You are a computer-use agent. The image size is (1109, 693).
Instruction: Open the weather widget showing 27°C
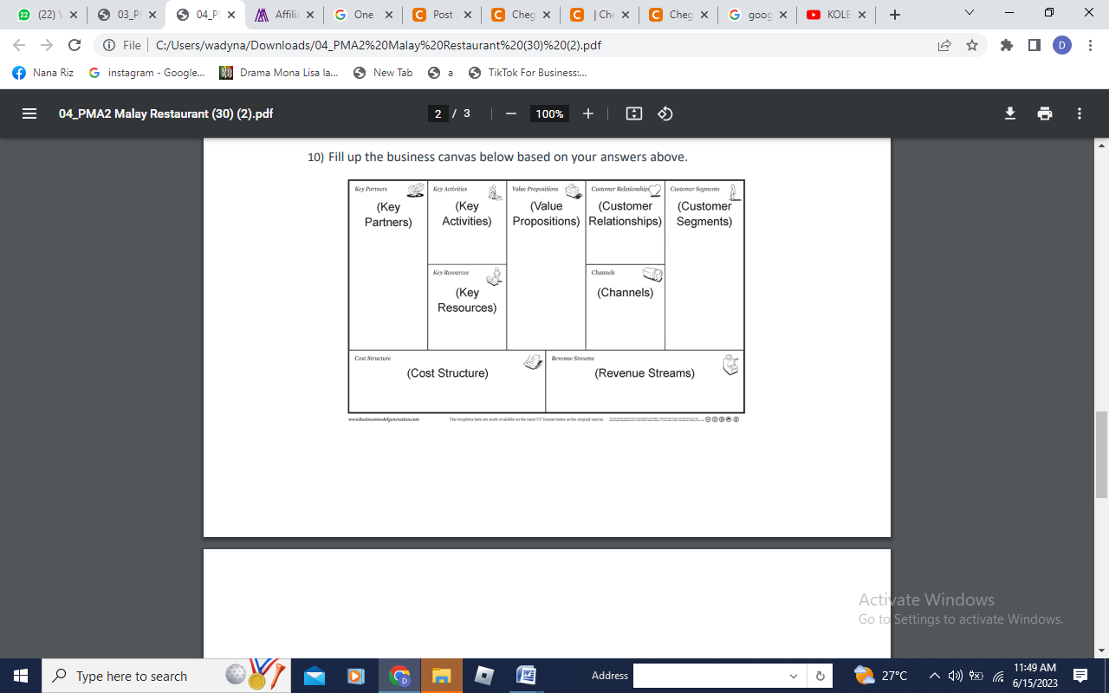tap(880, 676)
